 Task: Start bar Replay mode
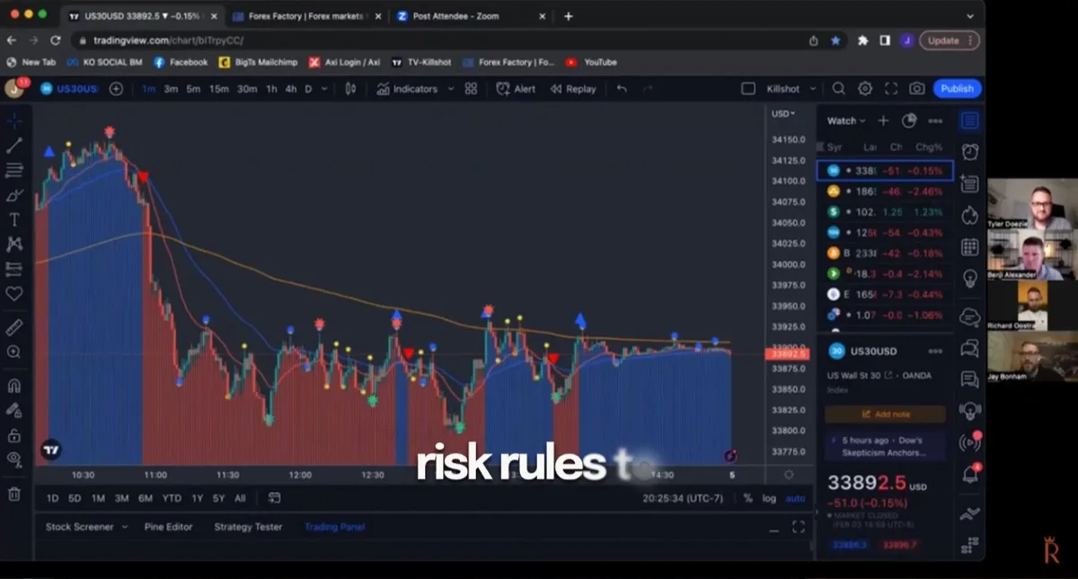pyautogui.click(x=573, y=89)
